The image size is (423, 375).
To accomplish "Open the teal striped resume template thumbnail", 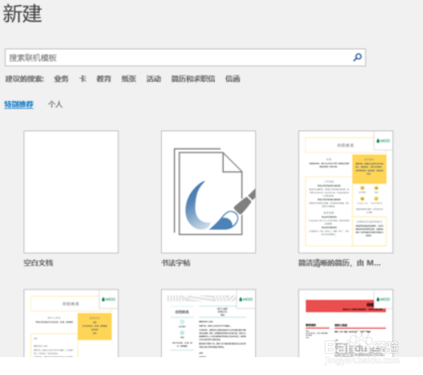I will click(x=208, y=323).
